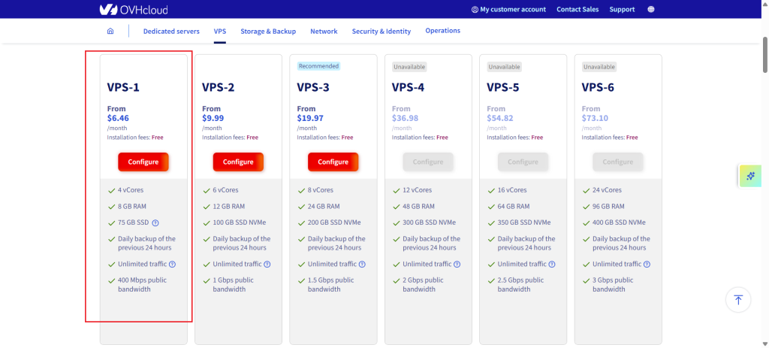Configure the VPS-3 plan

(333, 162)
